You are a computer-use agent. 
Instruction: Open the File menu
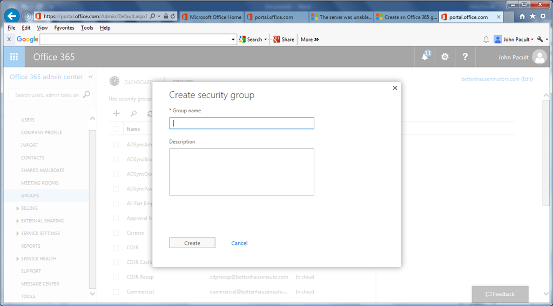pyautogui.click(x=11, y=28)
